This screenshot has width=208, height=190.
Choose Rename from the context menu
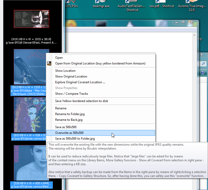(x=101, y=108)
